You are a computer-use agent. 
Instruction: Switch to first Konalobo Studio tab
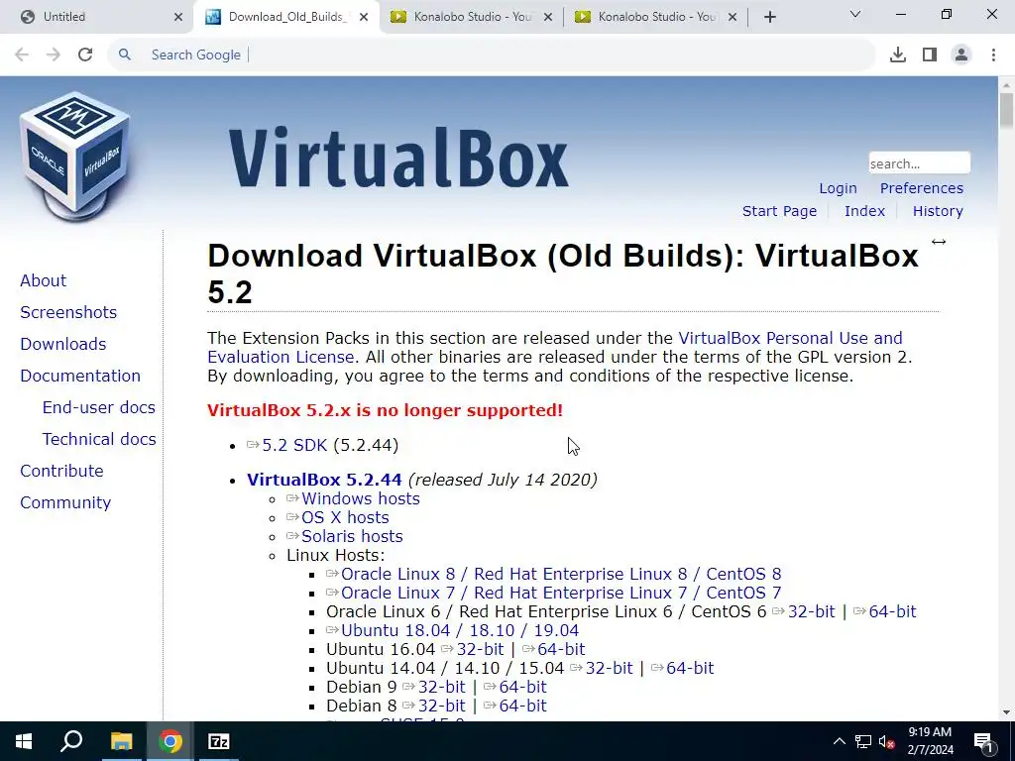coord(473,17)
